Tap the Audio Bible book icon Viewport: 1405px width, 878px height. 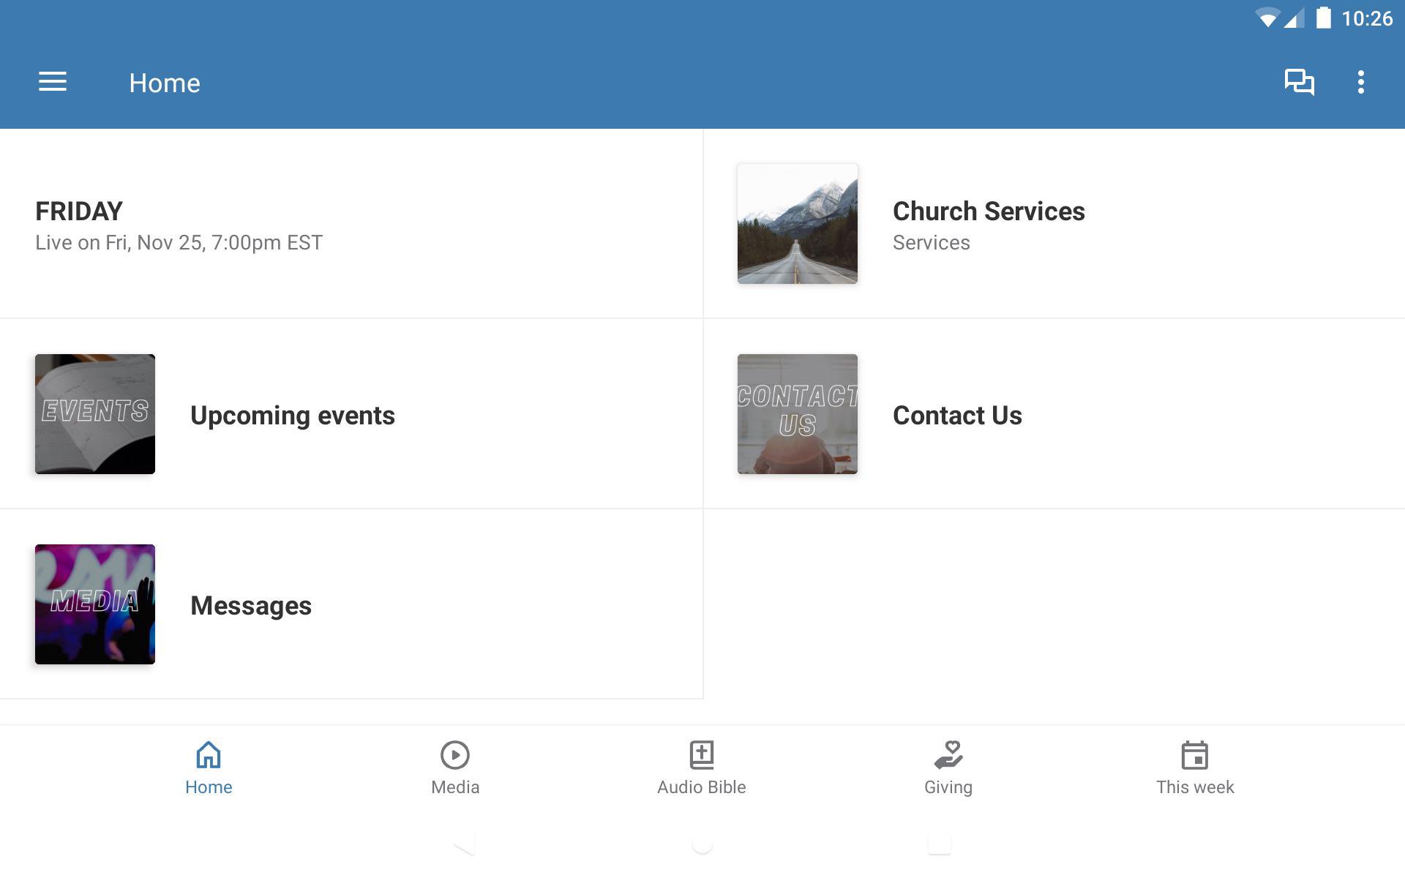tap(701, 754)
